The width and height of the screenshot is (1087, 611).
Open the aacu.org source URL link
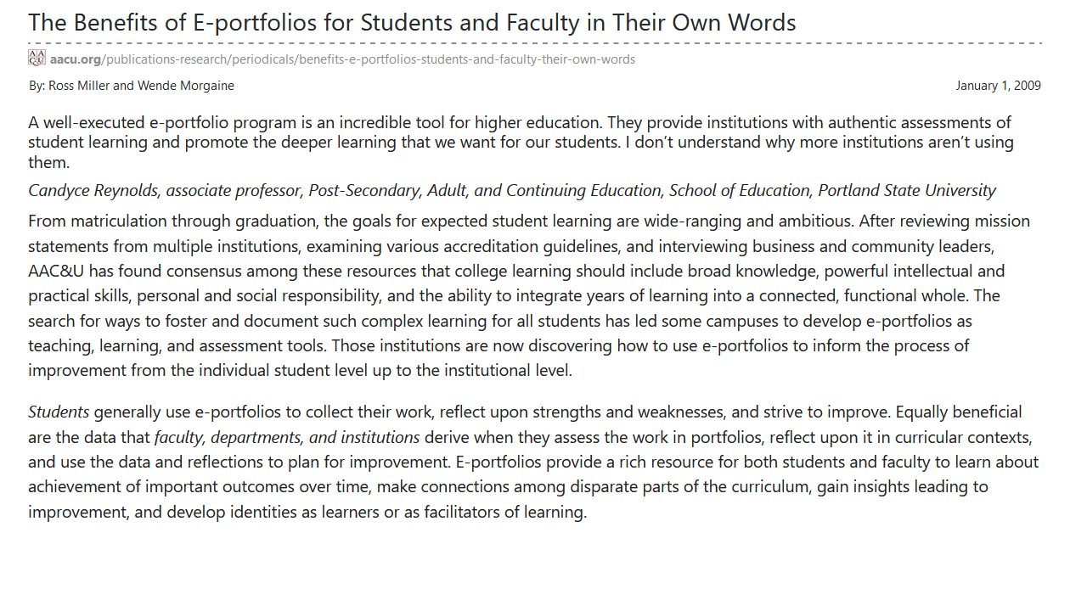click(x=342, y=59)
